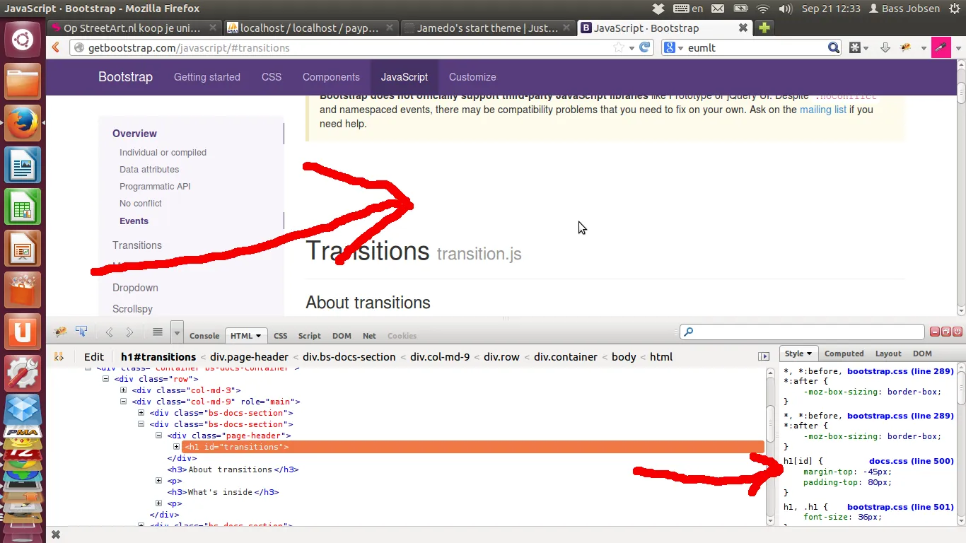Reload the page with the refresh icon

pos(644,47)
